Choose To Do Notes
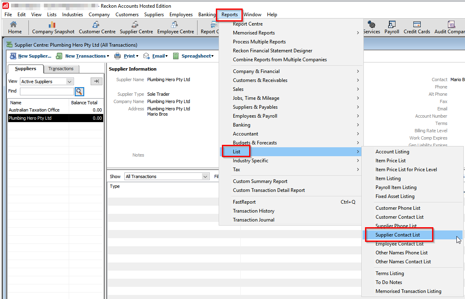Viewport: 465px width, 299px height. (413, 282)
